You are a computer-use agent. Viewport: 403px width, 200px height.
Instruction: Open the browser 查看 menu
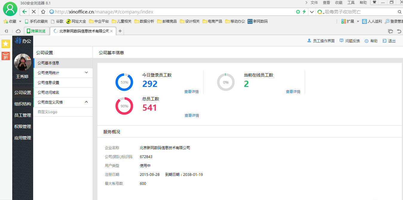click(x=327, y=3)
